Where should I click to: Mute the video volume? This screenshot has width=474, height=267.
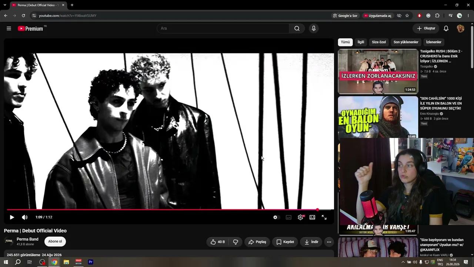pyautogui.click(x=25, y=217)
